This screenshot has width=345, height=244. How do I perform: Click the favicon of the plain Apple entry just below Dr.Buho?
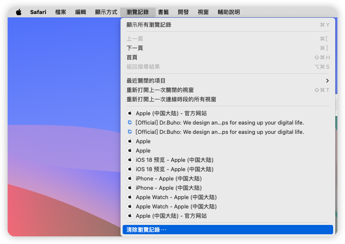[130, 141]
